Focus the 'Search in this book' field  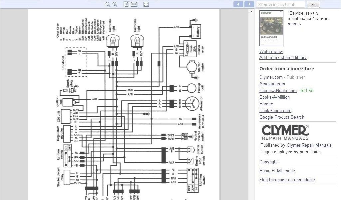click(280, 4)
